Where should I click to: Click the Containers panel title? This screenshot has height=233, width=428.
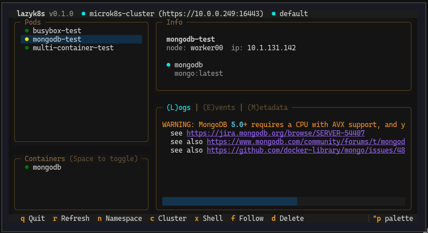45,158
